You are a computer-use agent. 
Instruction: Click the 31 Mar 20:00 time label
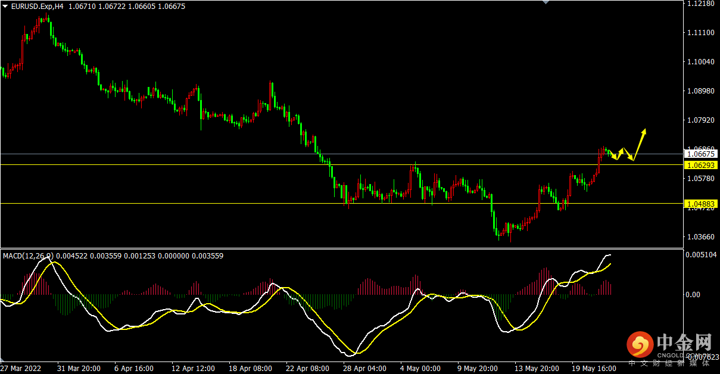pos(79,369)
